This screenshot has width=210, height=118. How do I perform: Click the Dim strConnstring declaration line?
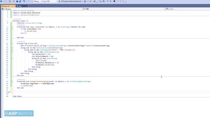tap(65, 46)
